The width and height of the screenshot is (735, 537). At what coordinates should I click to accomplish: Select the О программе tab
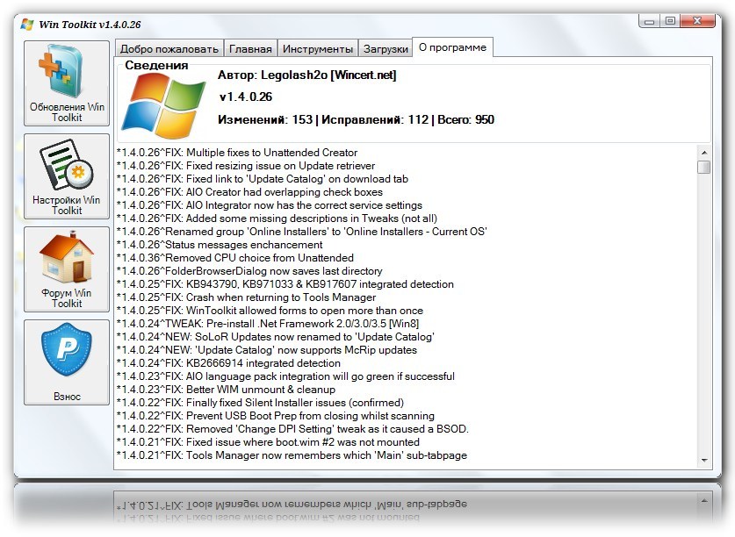click(x=453, y=47)
